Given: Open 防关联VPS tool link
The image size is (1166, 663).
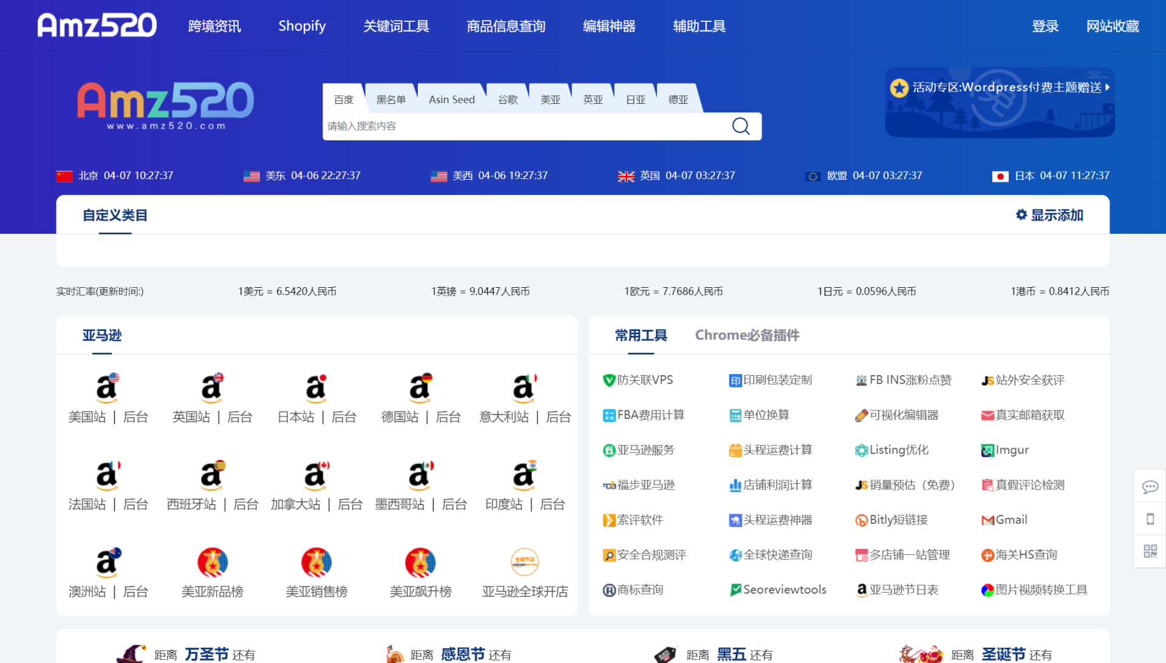Looking at the screenshot, I should tap(638, 380).
